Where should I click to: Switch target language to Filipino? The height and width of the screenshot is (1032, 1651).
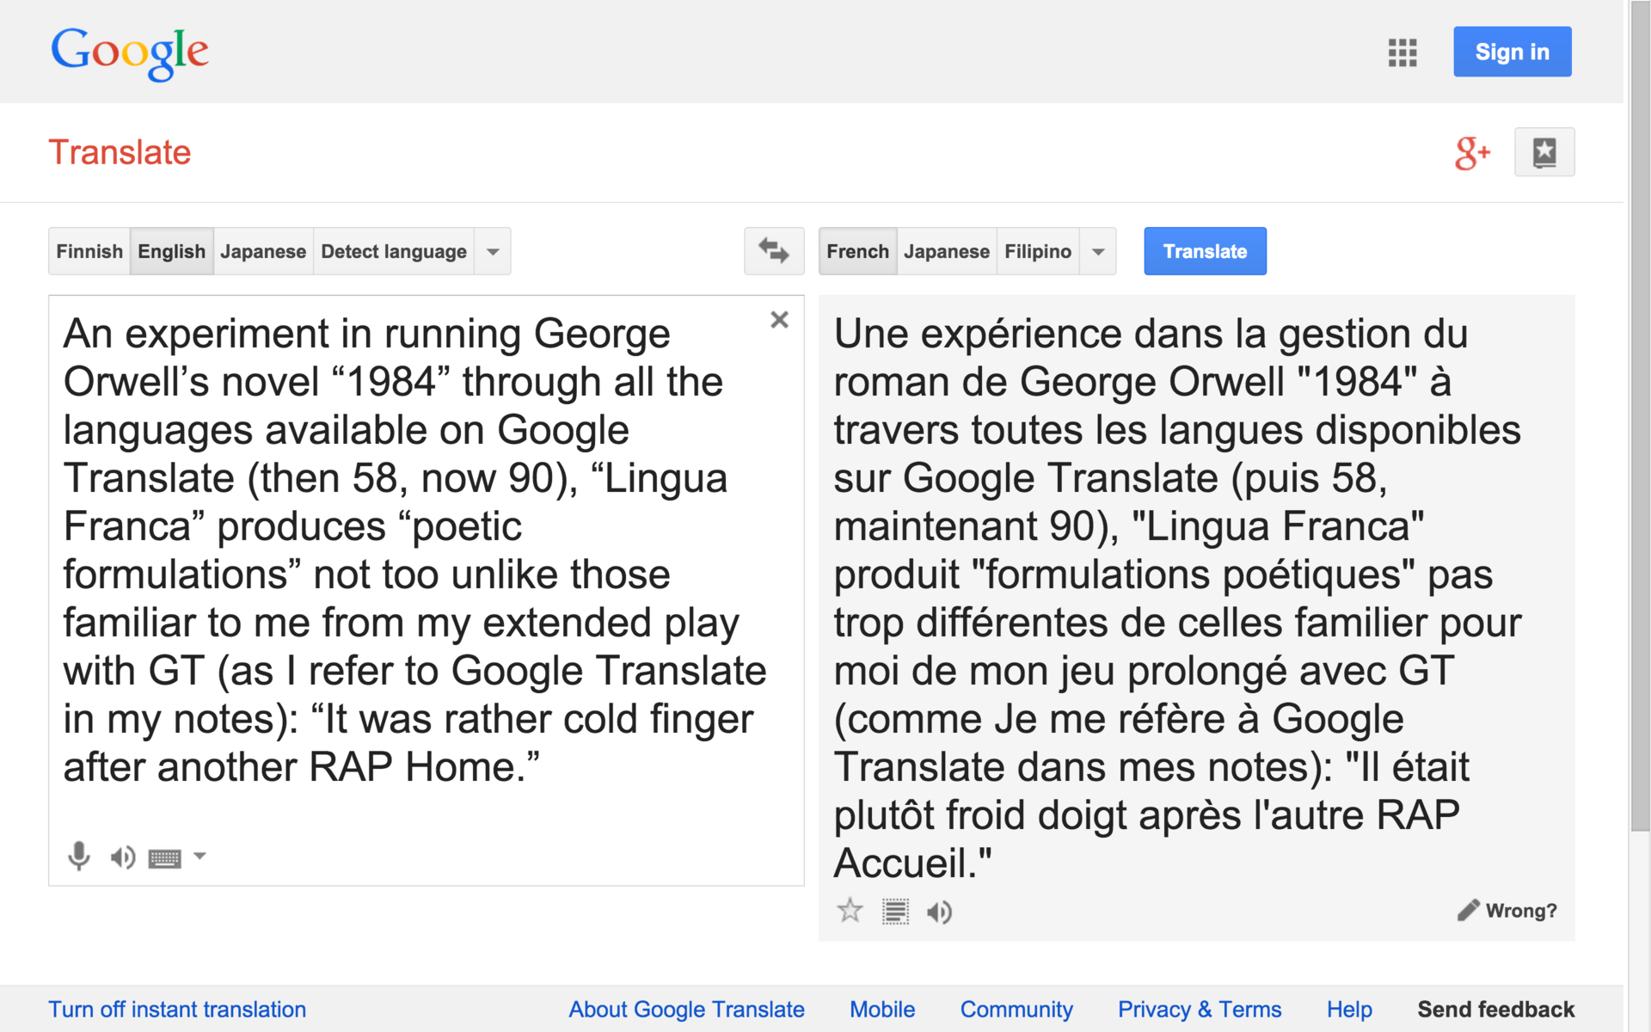(x=1037, y=252)
